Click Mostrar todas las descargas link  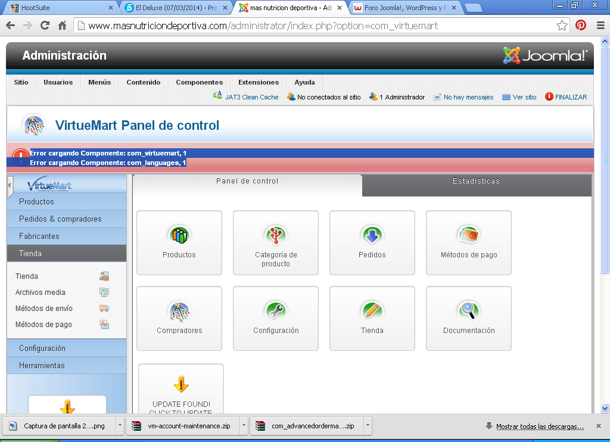540,427
